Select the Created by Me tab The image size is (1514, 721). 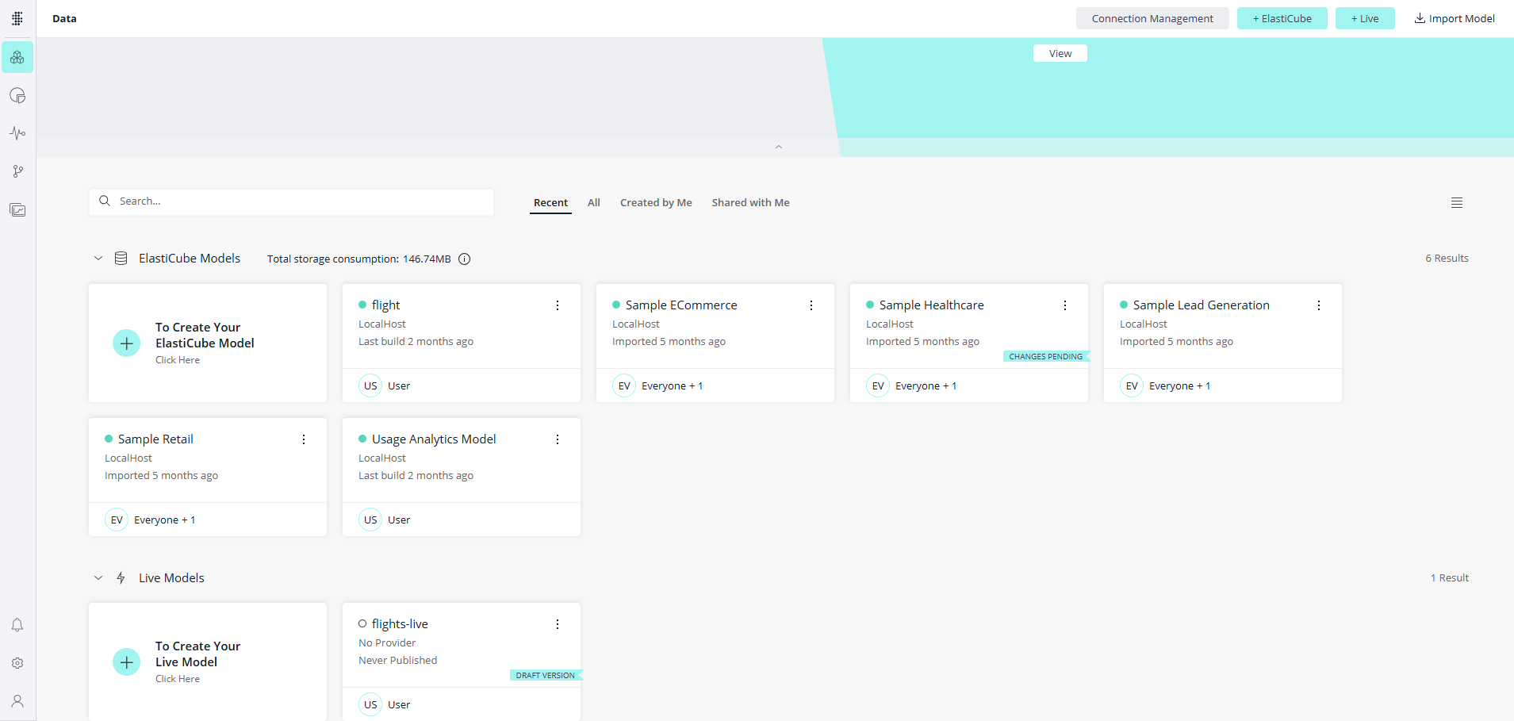click(x=656, y=203)
